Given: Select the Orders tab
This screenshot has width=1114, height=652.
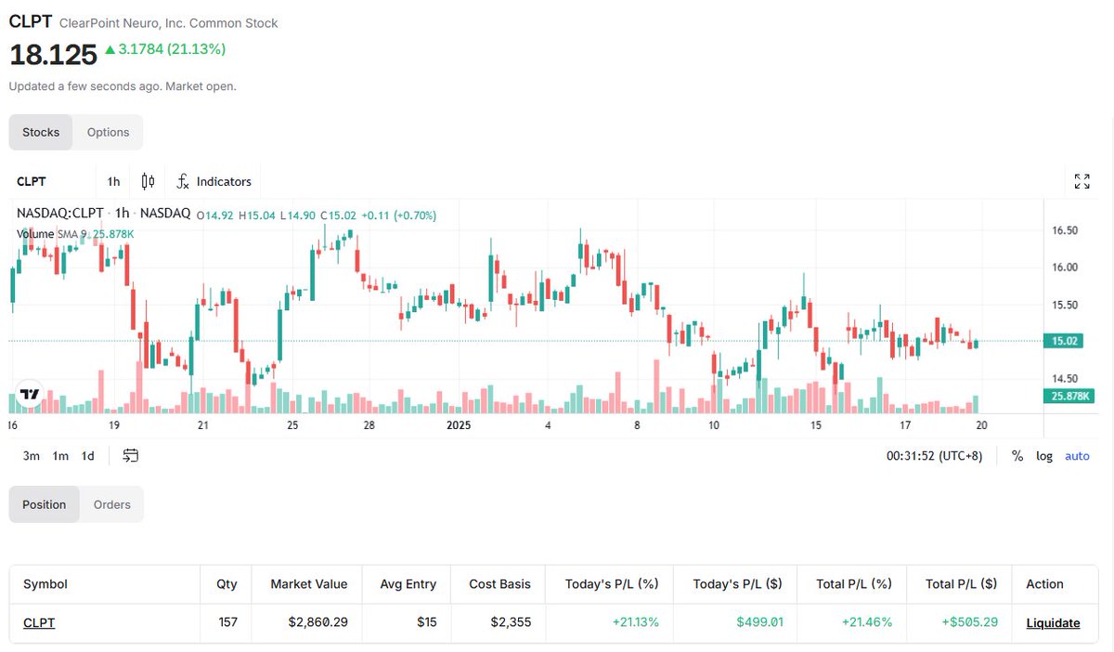Looking at the screenshot, I should [x=112, y=504].
